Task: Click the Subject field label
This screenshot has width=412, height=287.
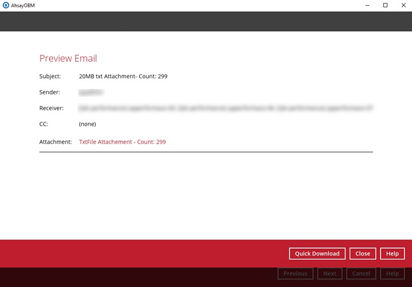Action: point(50,76)
